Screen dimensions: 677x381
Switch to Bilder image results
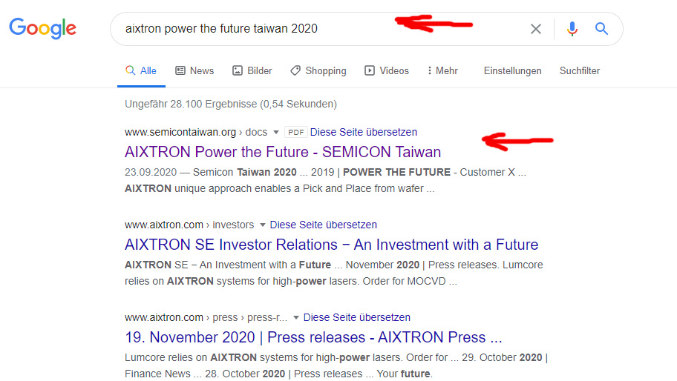point(252,70)
